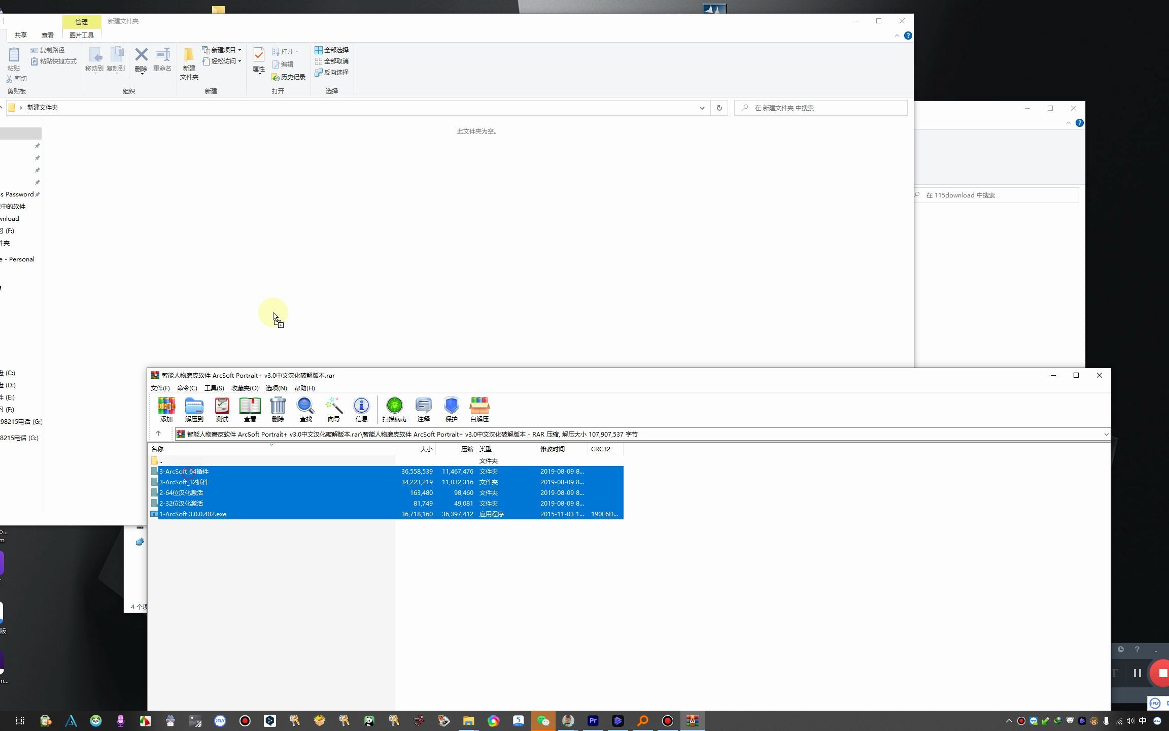1169x731 pixels.
Task: Open Explorer help question mark icon
Action: click(x=908, y=36)
